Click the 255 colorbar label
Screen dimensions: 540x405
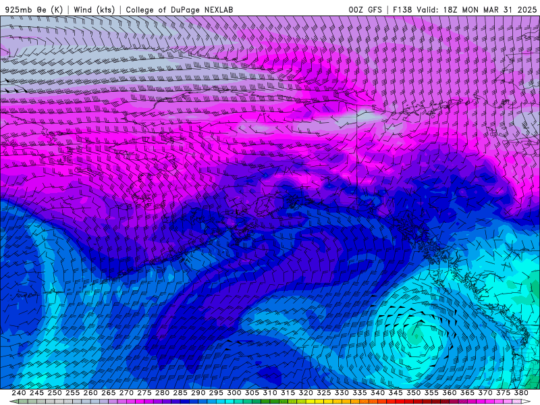pyautogui.click(x=72, y=393)
